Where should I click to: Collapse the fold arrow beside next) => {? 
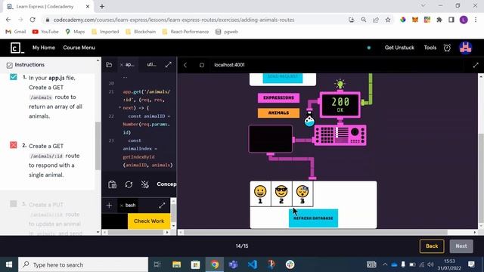(x=119, y=107)
